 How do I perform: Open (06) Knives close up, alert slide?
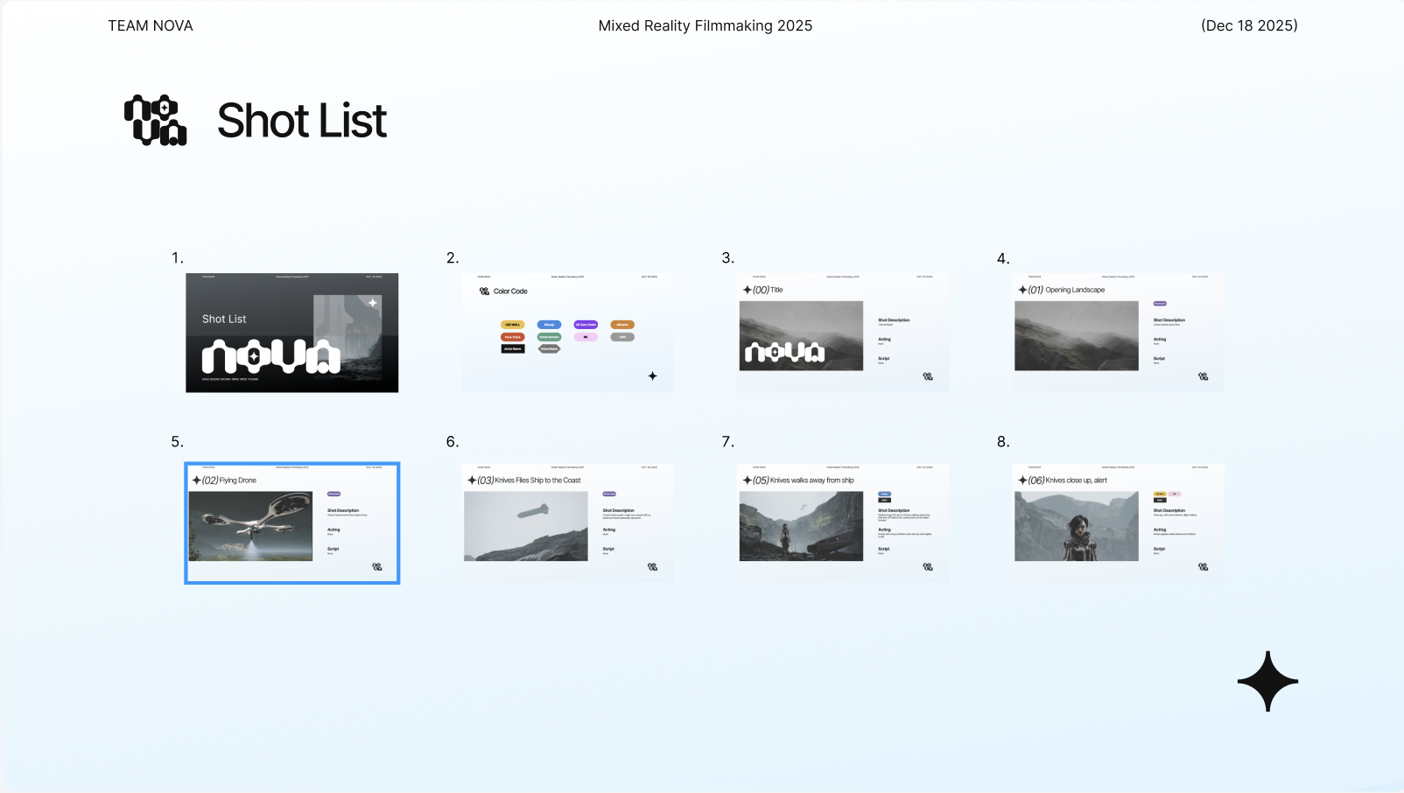(x=1118, y=523)
